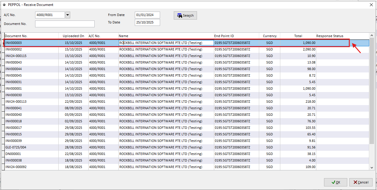Click uploaded date 08/09/2025 cell

[x=73, y=108]
